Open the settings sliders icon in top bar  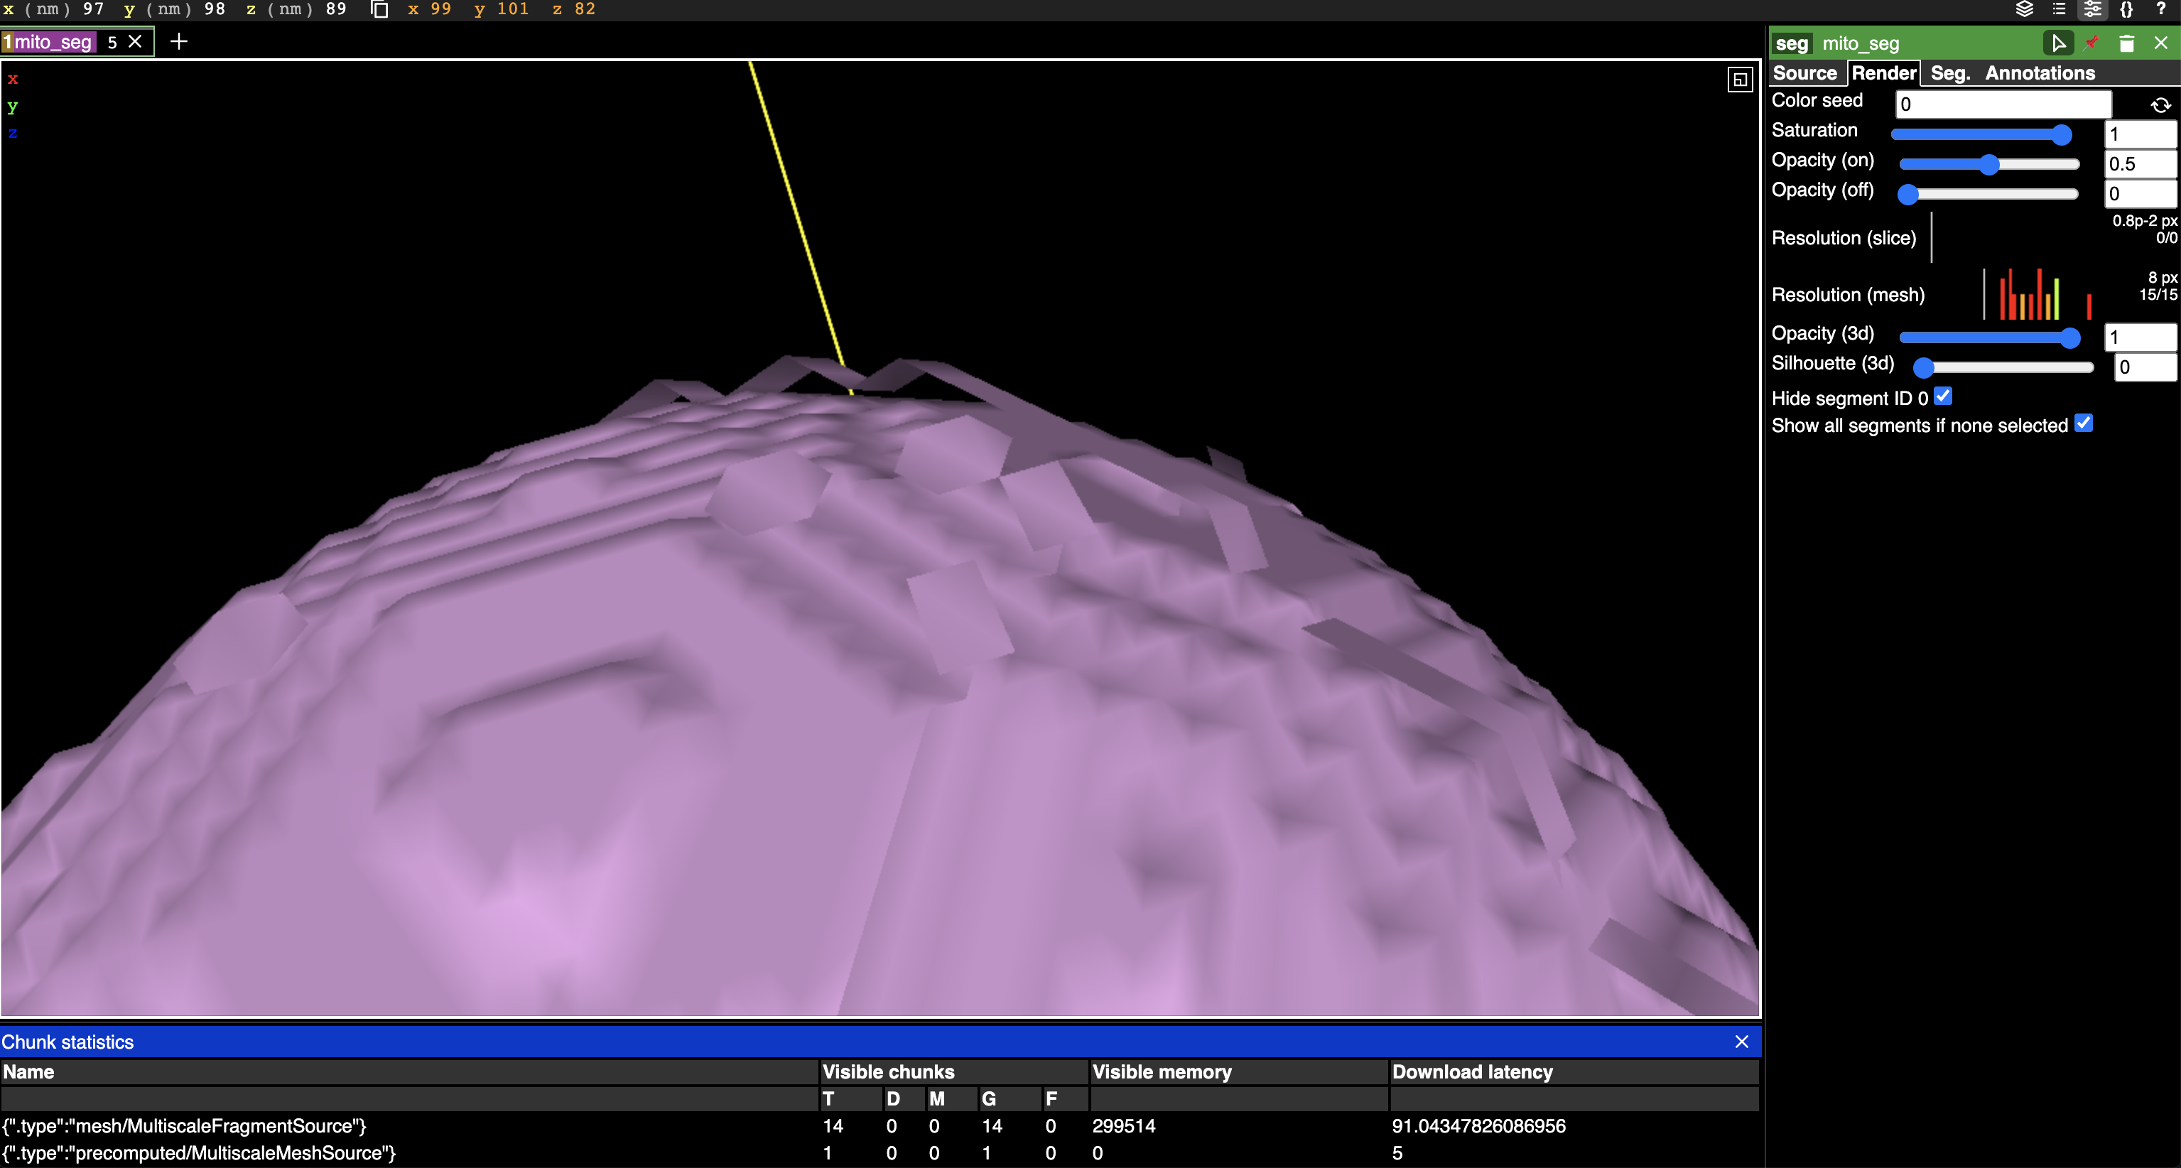[2093, 10]
